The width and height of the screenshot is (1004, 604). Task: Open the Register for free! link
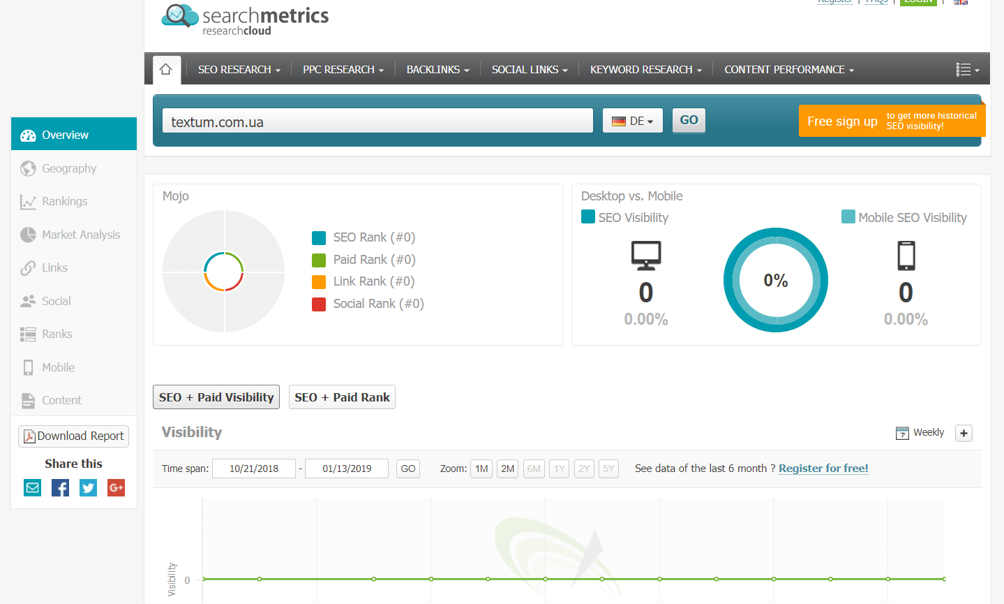coord(823,469)
